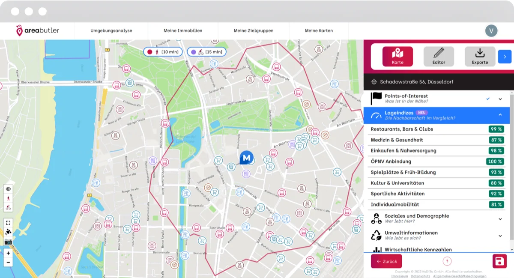514x278 pixels.
Task: Click the NEU badge
Action: tap(422, 113)
